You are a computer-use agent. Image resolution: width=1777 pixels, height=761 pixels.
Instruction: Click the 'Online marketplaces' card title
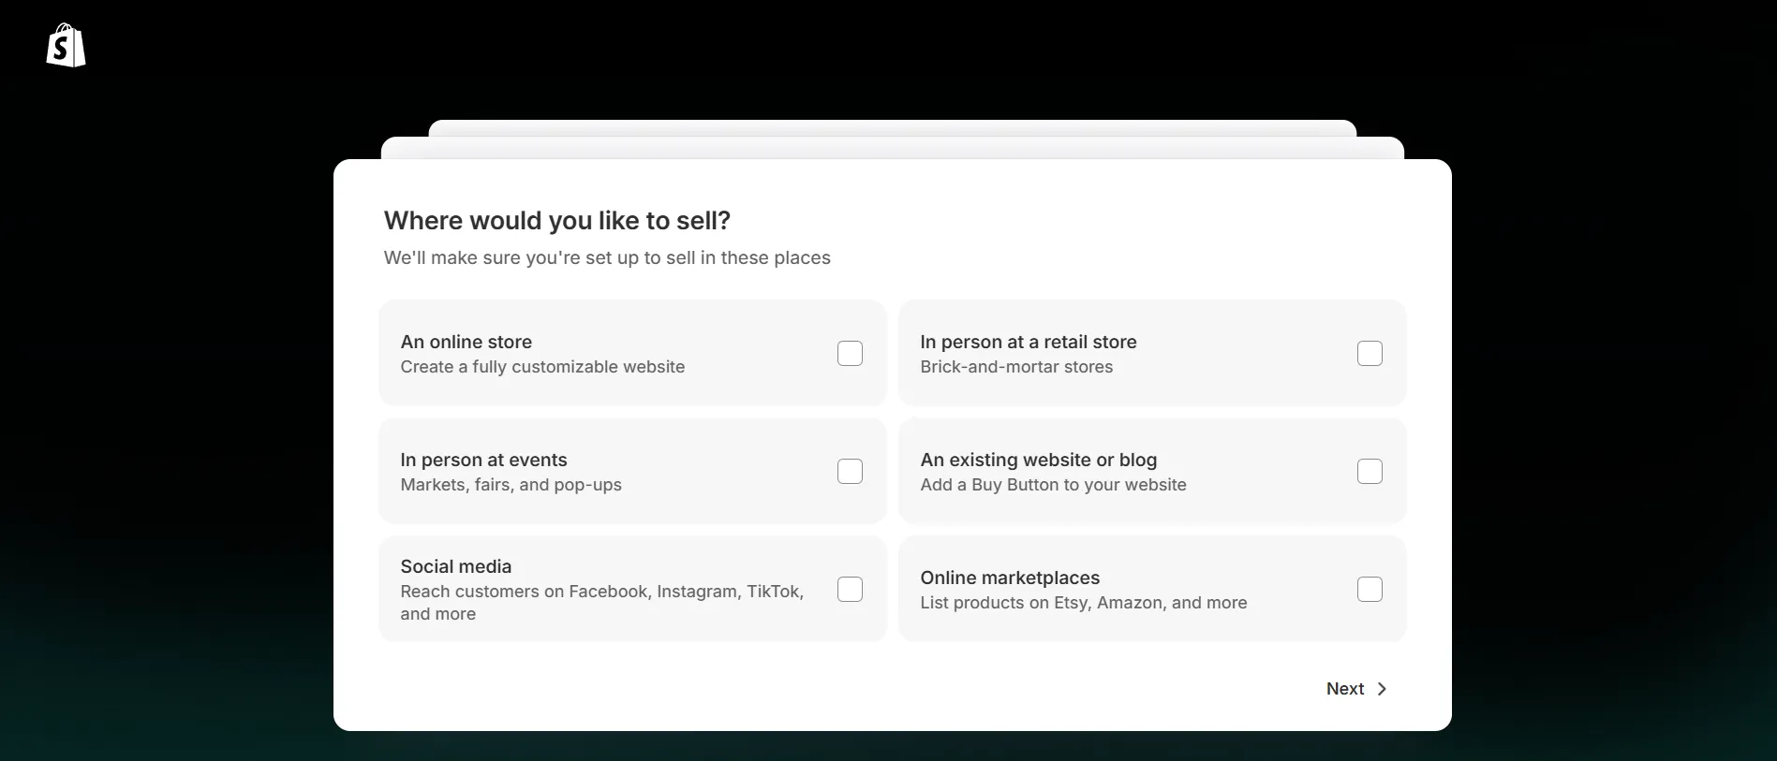[1010, 578]
